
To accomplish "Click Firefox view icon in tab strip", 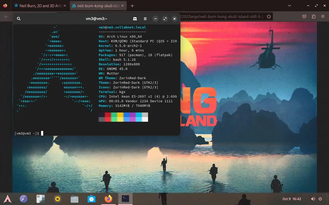I will point(5,6).
